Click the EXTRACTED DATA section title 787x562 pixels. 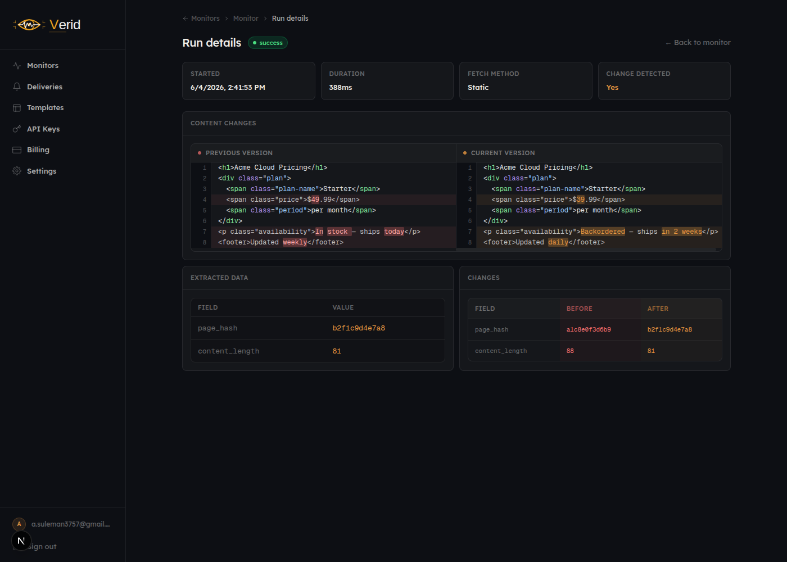[x=219, y=278]
